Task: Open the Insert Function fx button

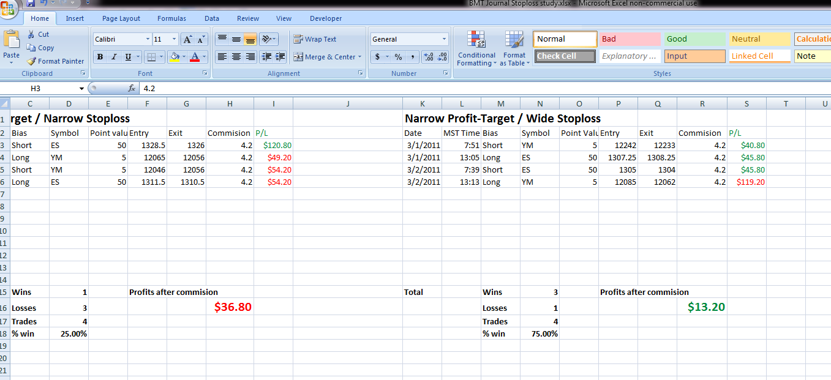Action: click(x=131, y=88)
